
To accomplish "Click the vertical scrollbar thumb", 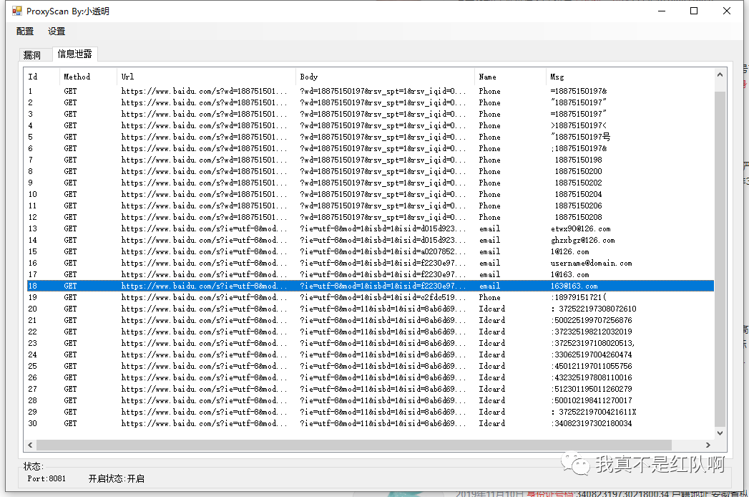I will 720,259.
